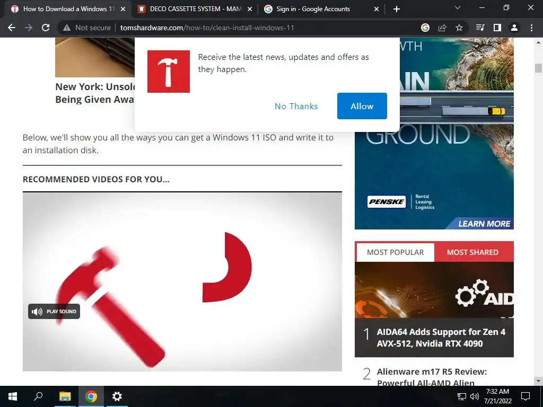
Task: Open Windows taskbar search
Action: tap(38, 396)
